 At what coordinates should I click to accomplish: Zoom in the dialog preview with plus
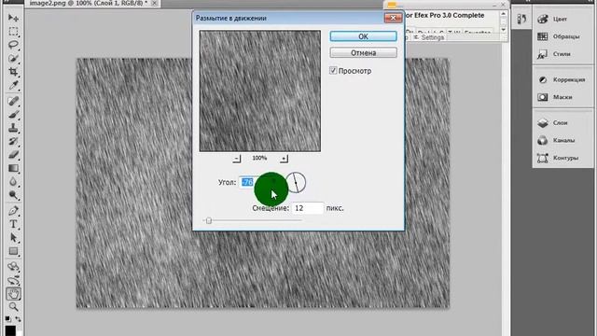(x=284, y=158)
